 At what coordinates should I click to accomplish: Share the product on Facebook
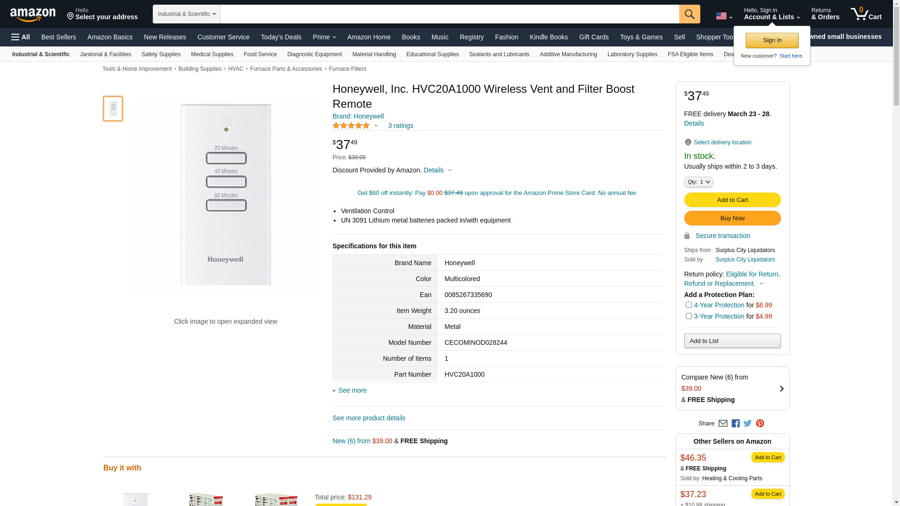(735, 424)
